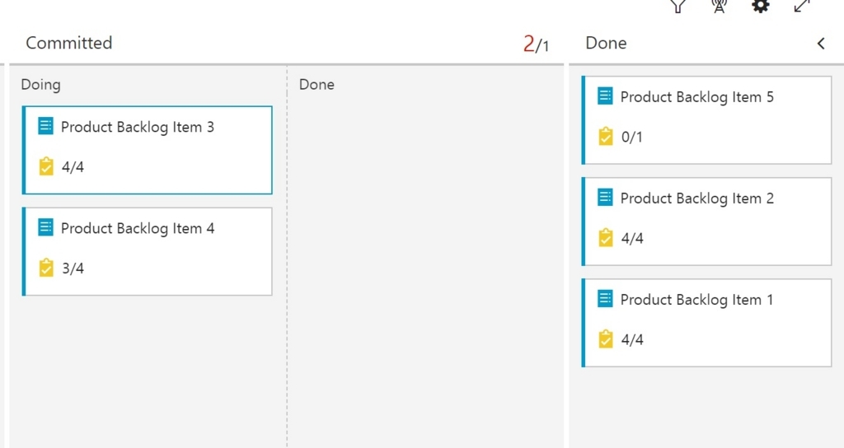This screenshot has width=844, height=448.
Task: Open the board filter funnel icon
Action: click(x=678, y=7)
